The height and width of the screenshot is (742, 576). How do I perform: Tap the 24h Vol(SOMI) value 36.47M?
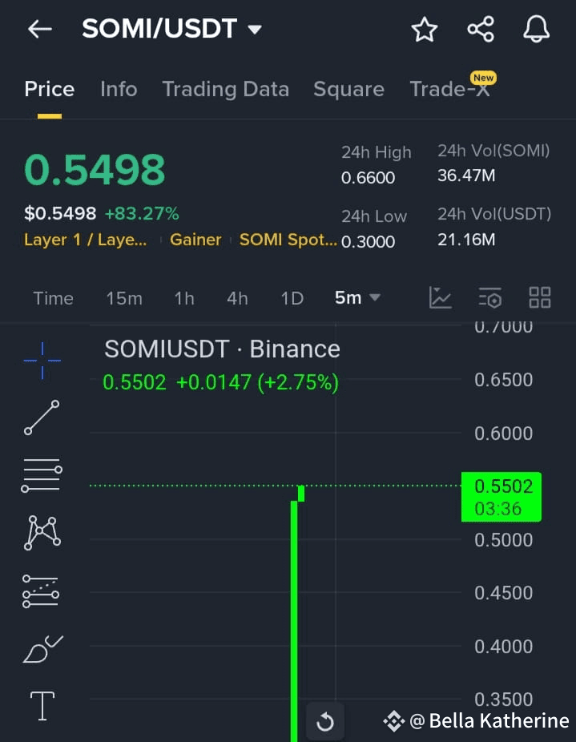point(466,175)
